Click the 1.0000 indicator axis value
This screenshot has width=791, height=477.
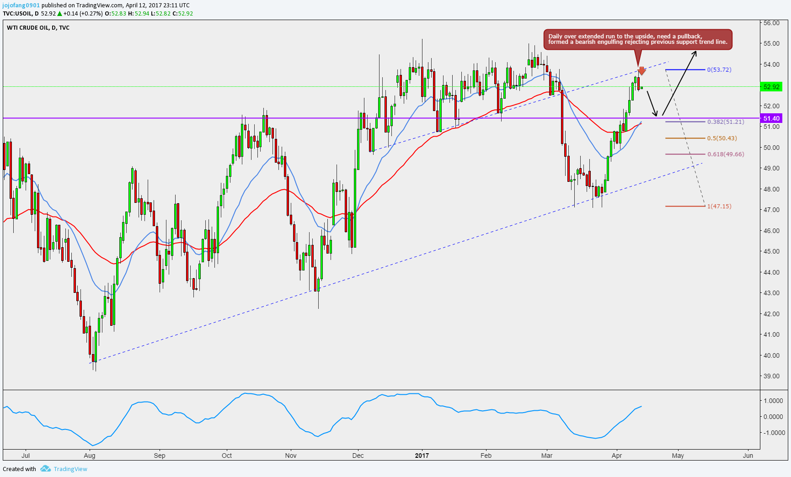773,401
